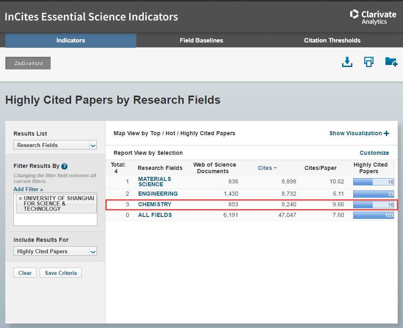Click inside the filter box below the Shanghai tag

click(x=55, y=219)
